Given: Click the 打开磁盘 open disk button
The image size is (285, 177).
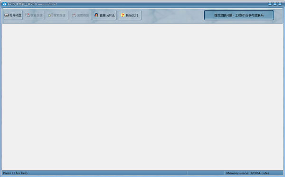Looking at the screenshot, I should [x=13, y=15].
